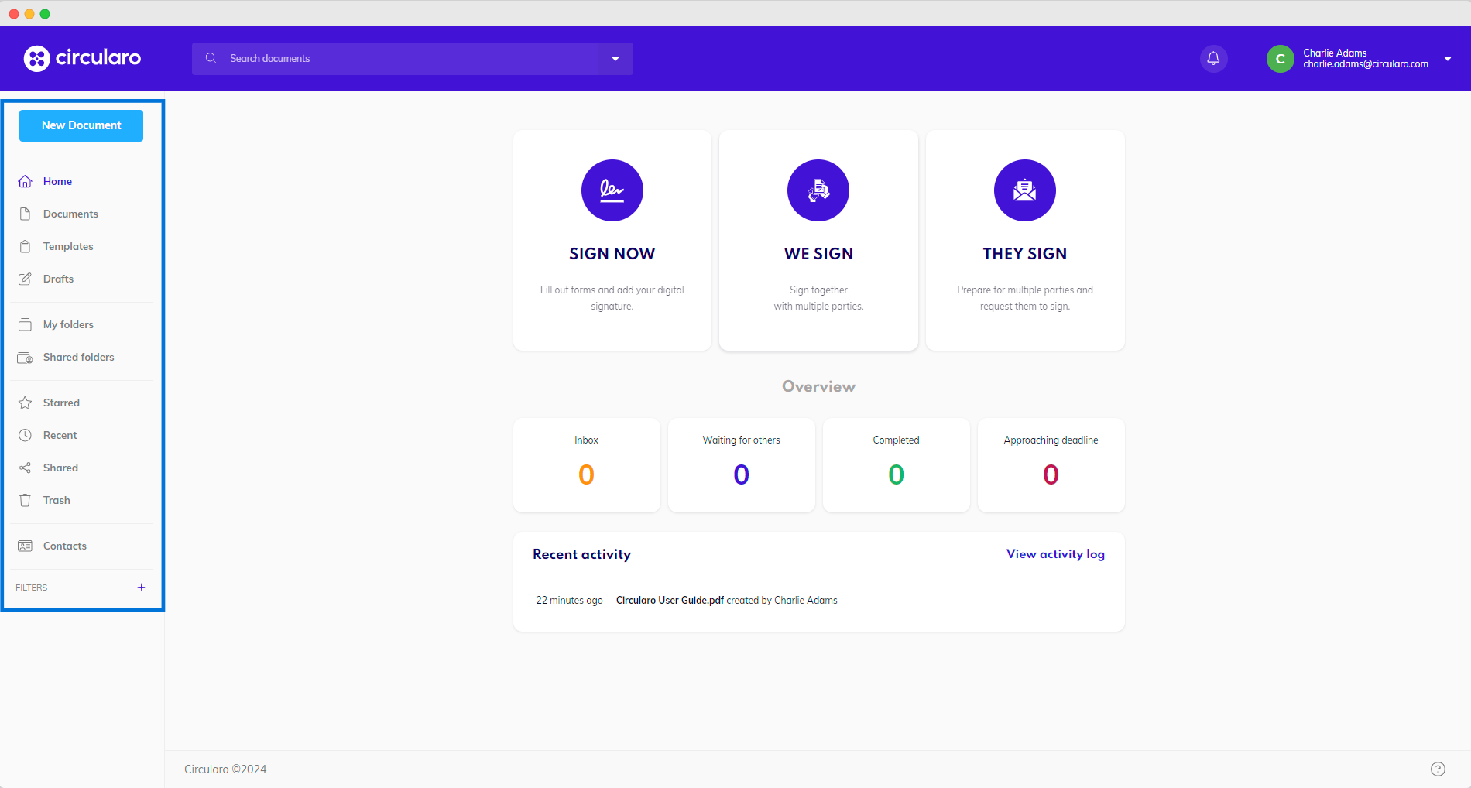This screenshot has height=788, width=1471.
Task: Open Documents in the sidebar
Action: pyautogui.click(x=70, y=214)
